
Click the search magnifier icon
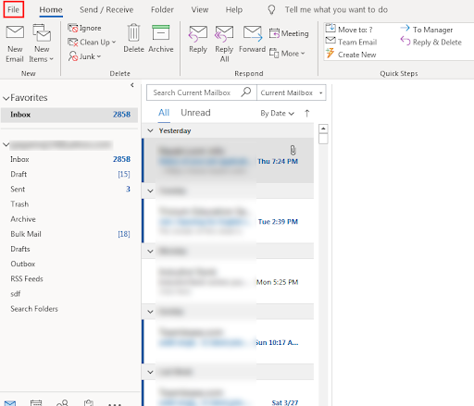[246, 92]
